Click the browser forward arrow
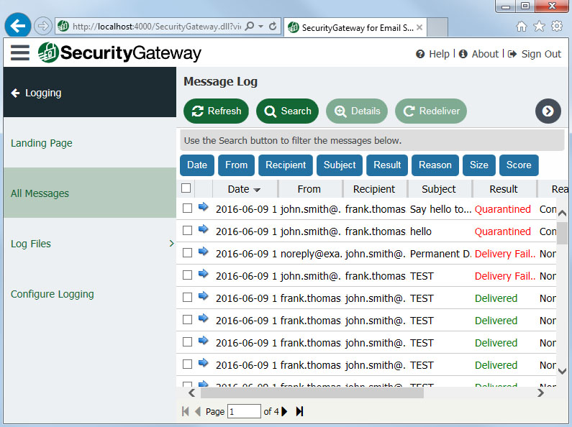Viewport: 572px width, 427px height. pyautogui.click(x=43, y=26)
